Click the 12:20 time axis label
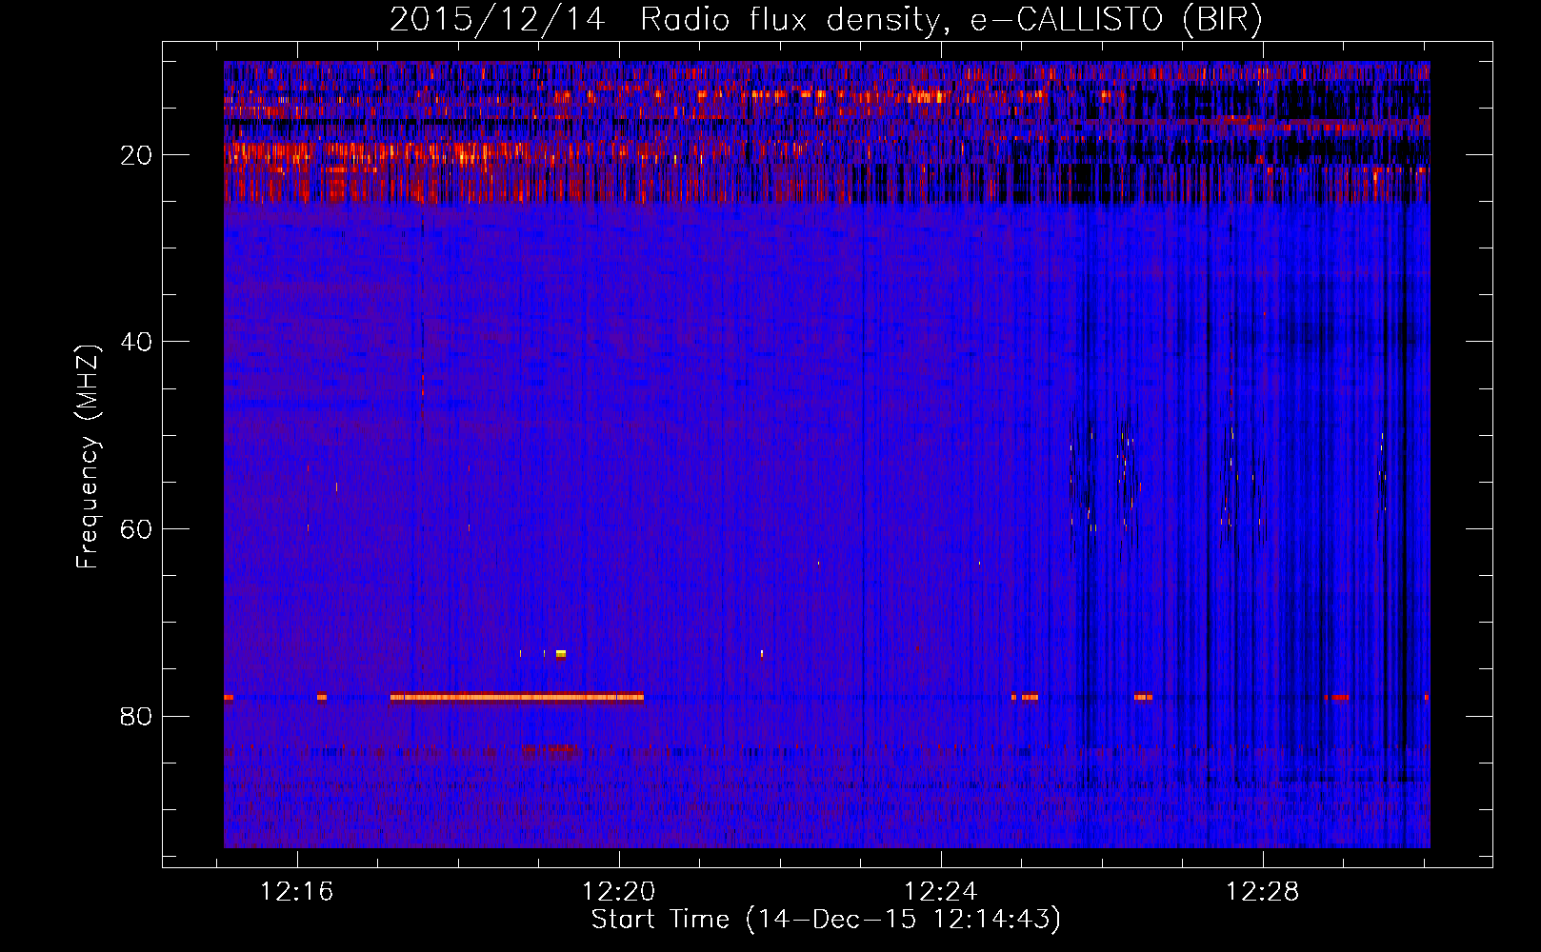The width and height of the screenshot is (1541, 952). point(619,892)
